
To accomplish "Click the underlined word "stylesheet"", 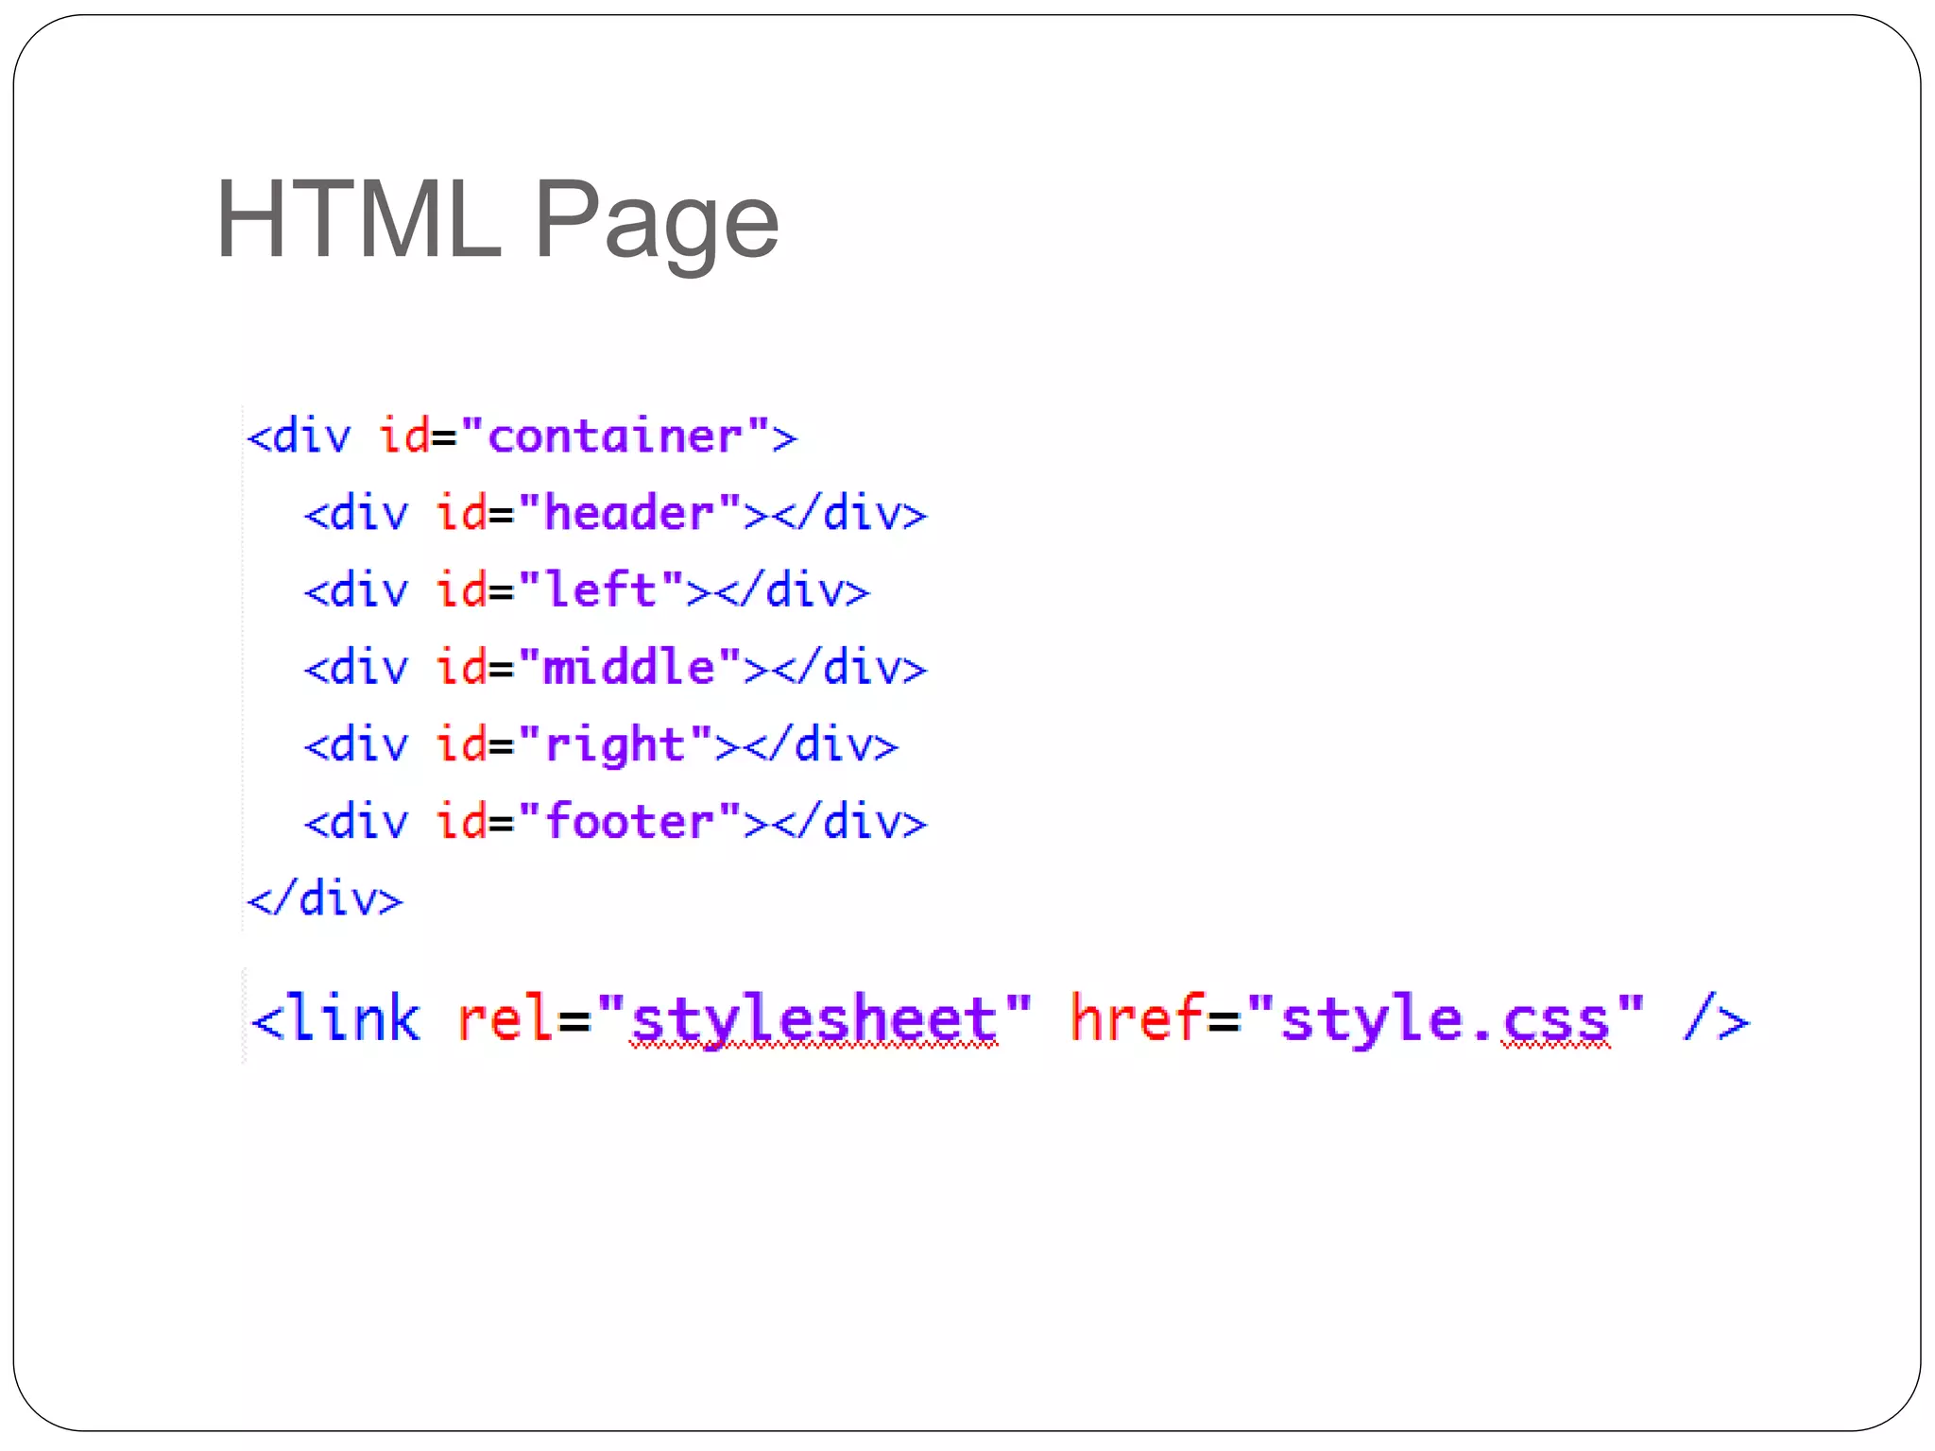I will (813, 1020).
